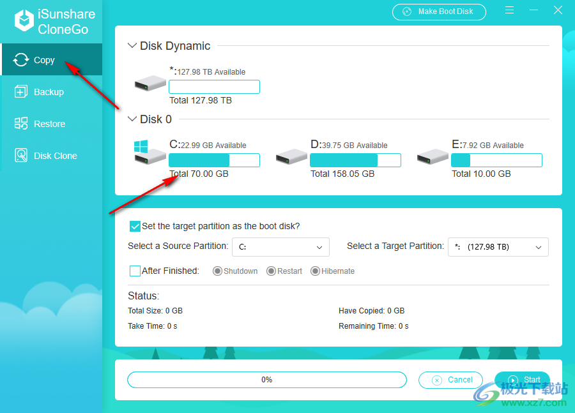Select the Shutdown radio button
575x413 pixels.
pyautogui.click(x=217, y=271)
